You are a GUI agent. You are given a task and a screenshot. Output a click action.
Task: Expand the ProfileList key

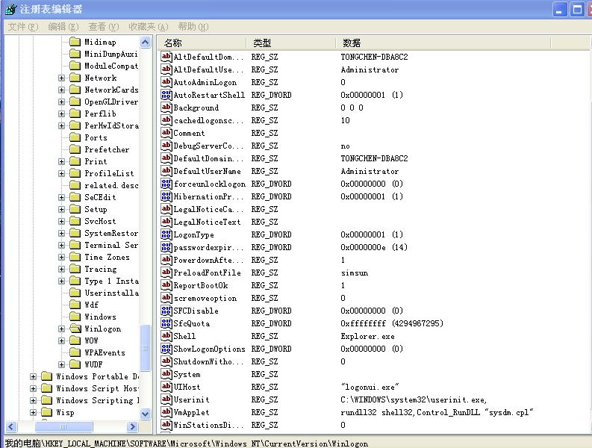click(x=61, y=174)
